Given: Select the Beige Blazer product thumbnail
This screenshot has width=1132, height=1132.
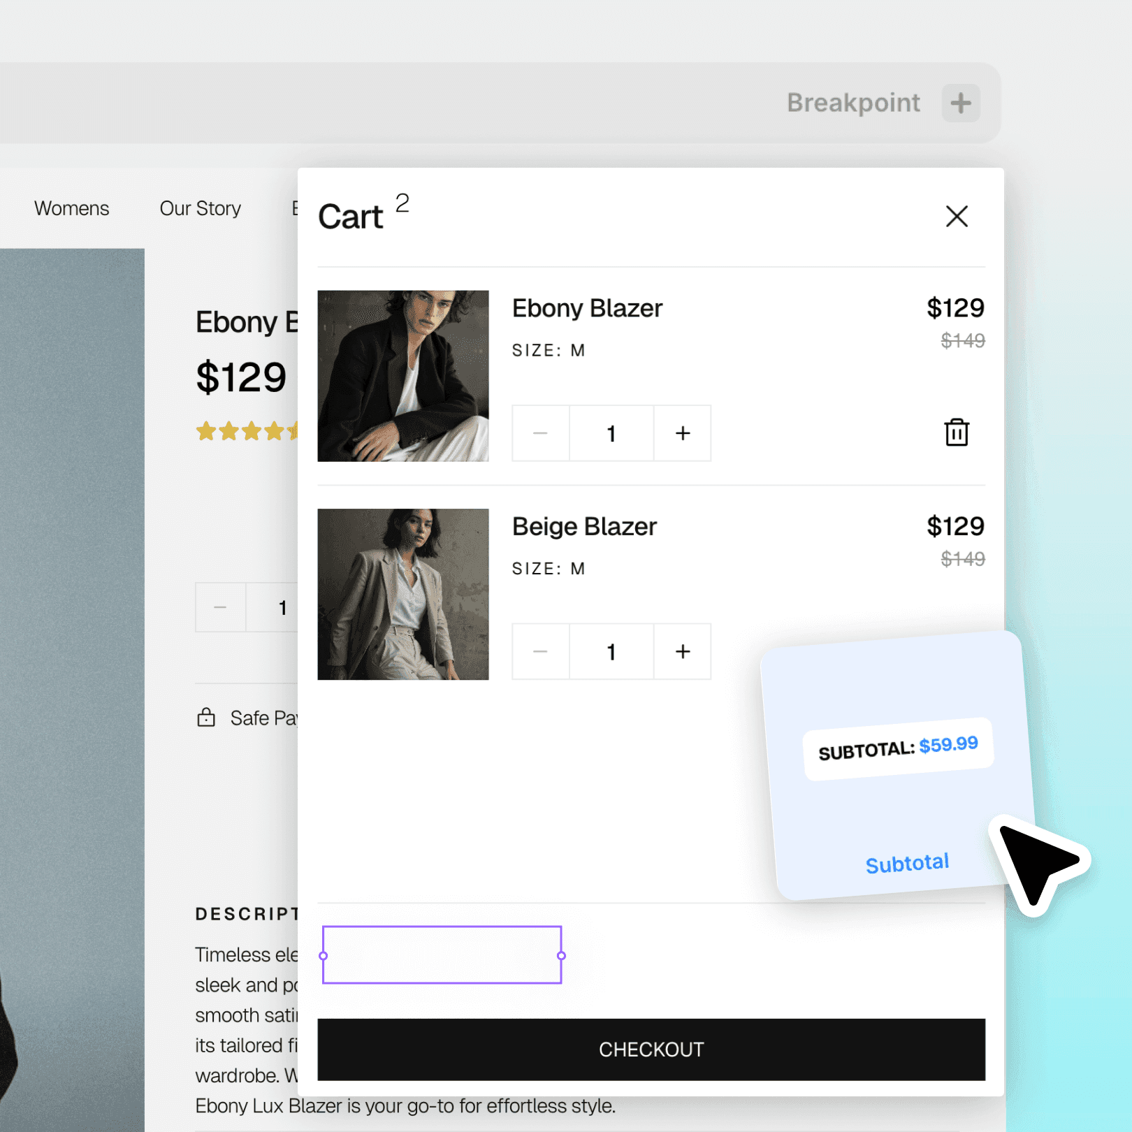Looking at the screenshot, I should click(x=403, y=594).
